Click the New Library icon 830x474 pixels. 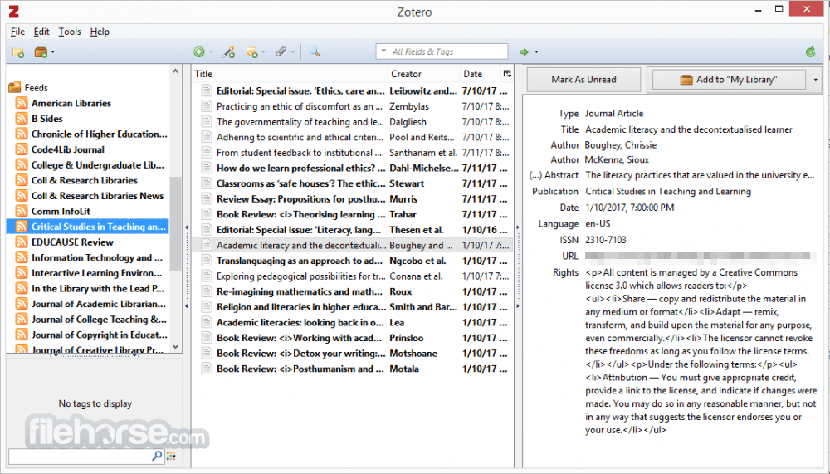click(x=41, y=52)
